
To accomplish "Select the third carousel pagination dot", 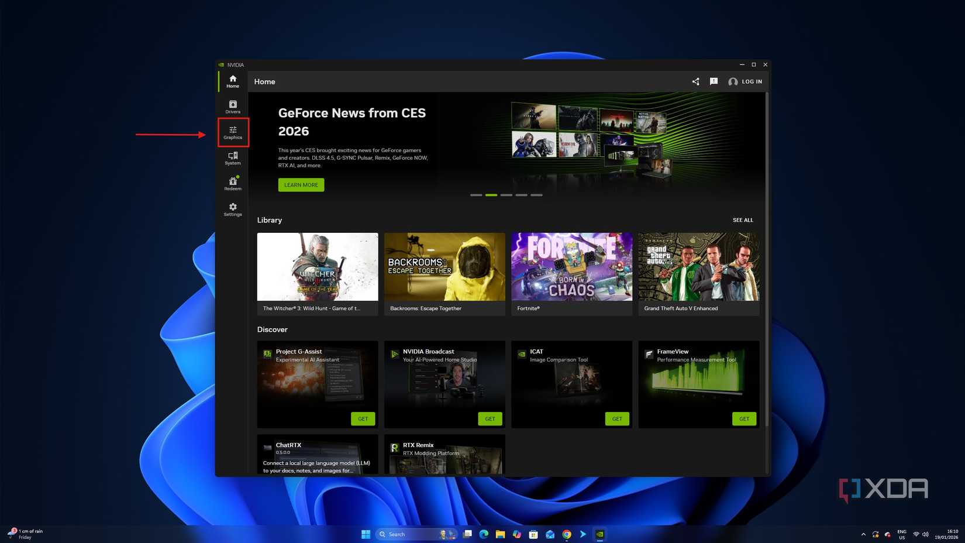I will (x=506, y=195).
